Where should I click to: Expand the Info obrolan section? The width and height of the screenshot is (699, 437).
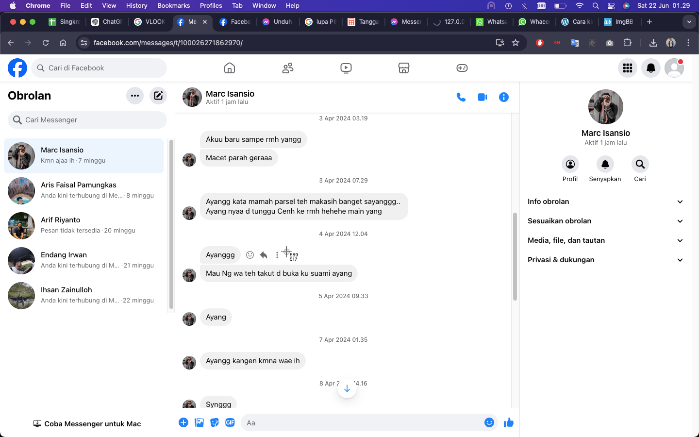pos(605,202)
